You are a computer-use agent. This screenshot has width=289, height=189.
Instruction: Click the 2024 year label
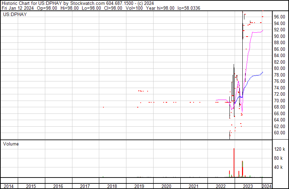click(266, 186)
